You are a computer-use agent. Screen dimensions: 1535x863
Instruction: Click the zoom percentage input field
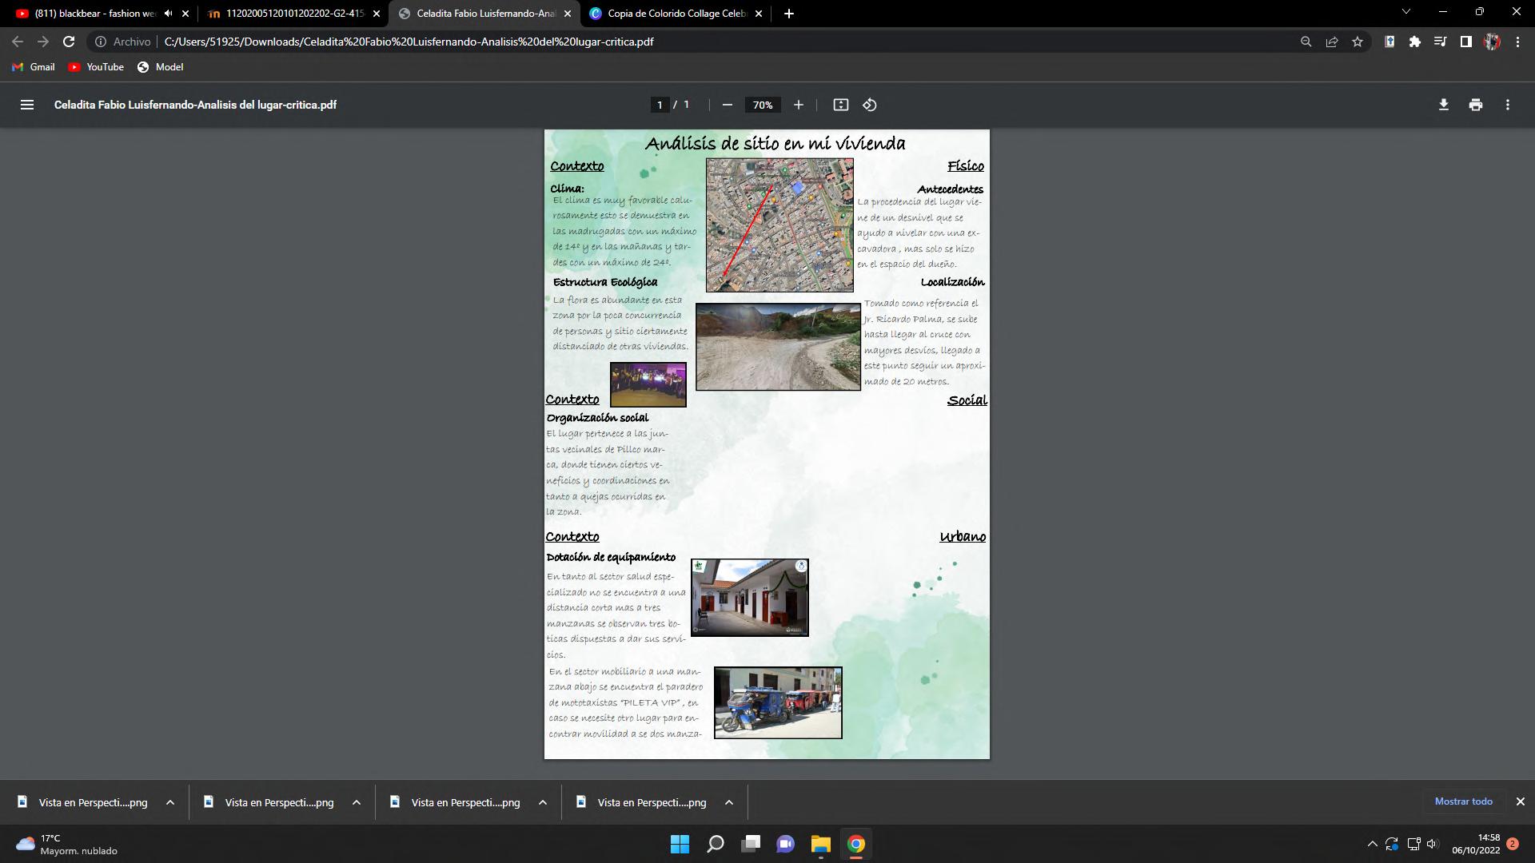tap(763, 105)
